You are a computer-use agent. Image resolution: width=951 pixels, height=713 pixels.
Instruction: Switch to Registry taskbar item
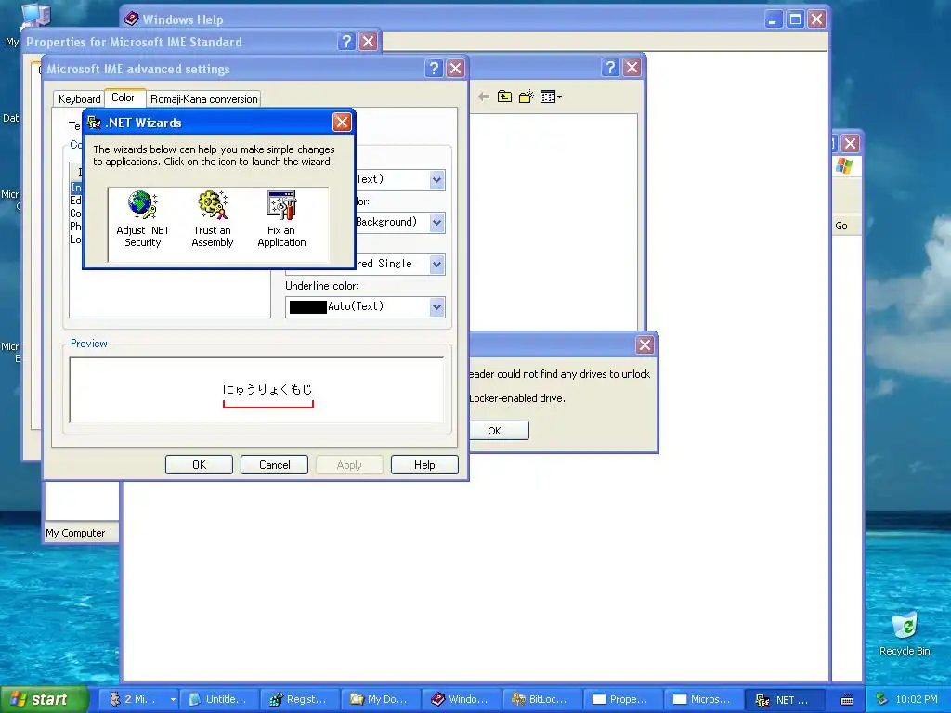[300, 700]
